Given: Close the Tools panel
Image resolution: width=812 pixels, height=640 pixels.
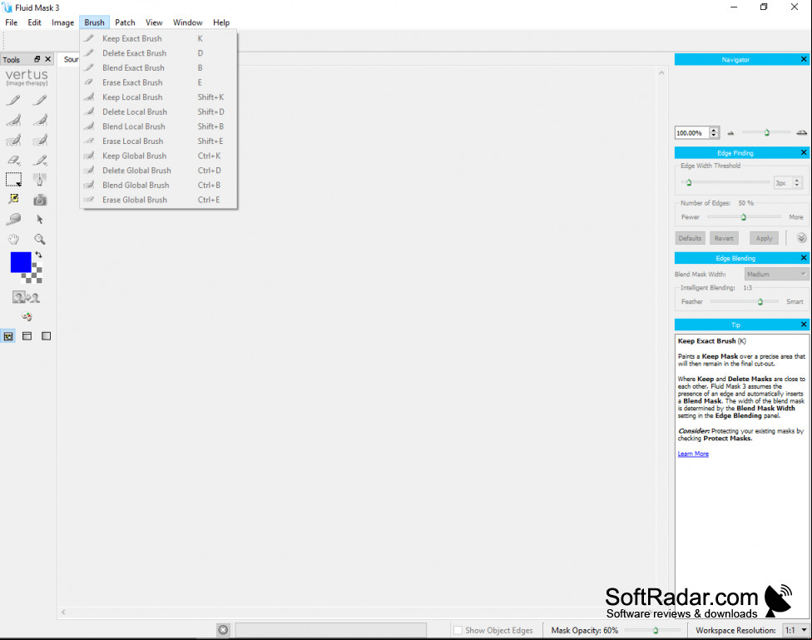Looking at the screenshot, I should (x=47, y=59).
